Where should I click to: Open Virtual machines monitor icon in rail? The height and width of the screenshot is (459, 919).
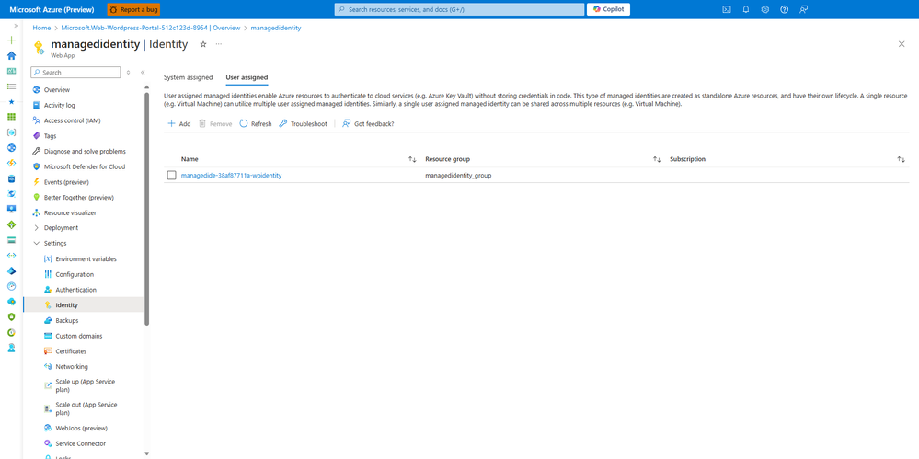pyautogui.click(x=11, y=209)
